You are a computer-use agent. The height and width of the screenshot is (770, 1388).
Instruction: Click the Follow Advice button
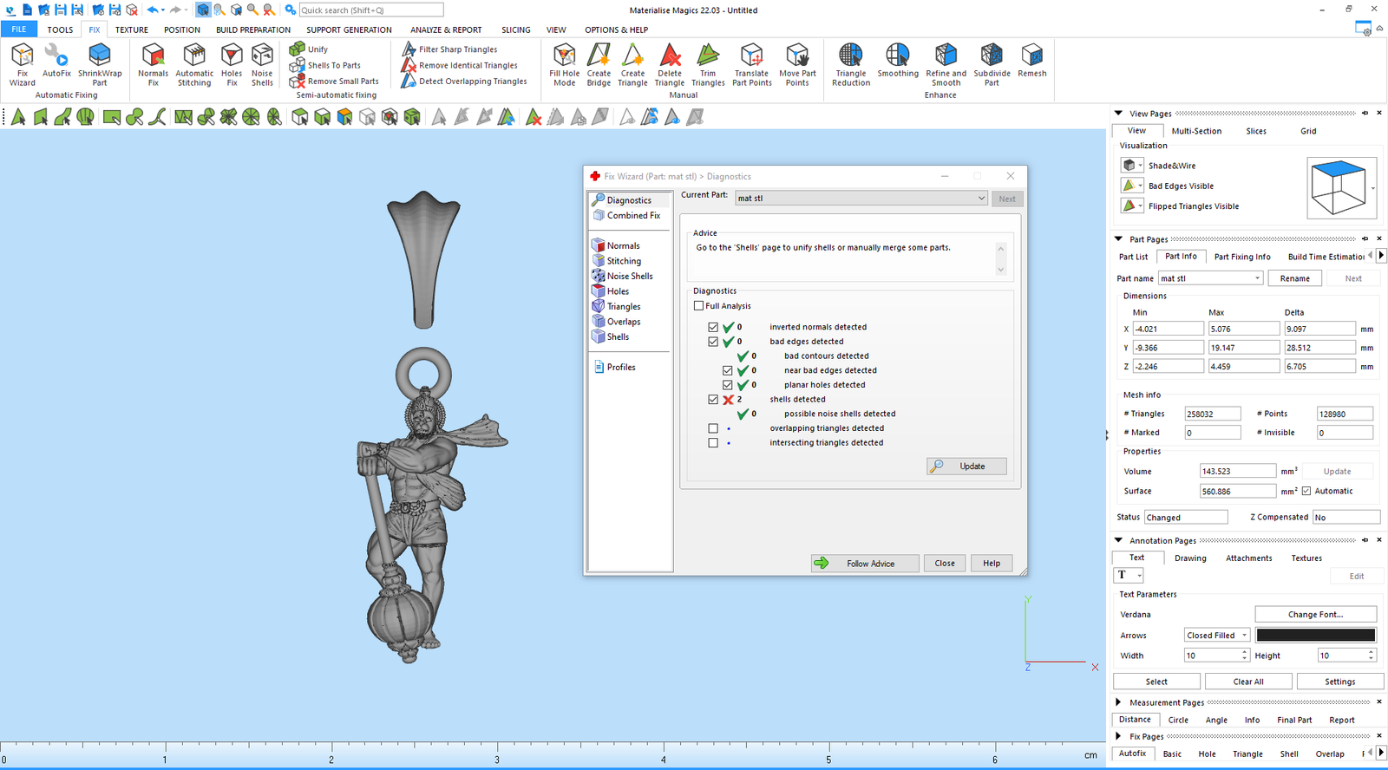[865, 564]
